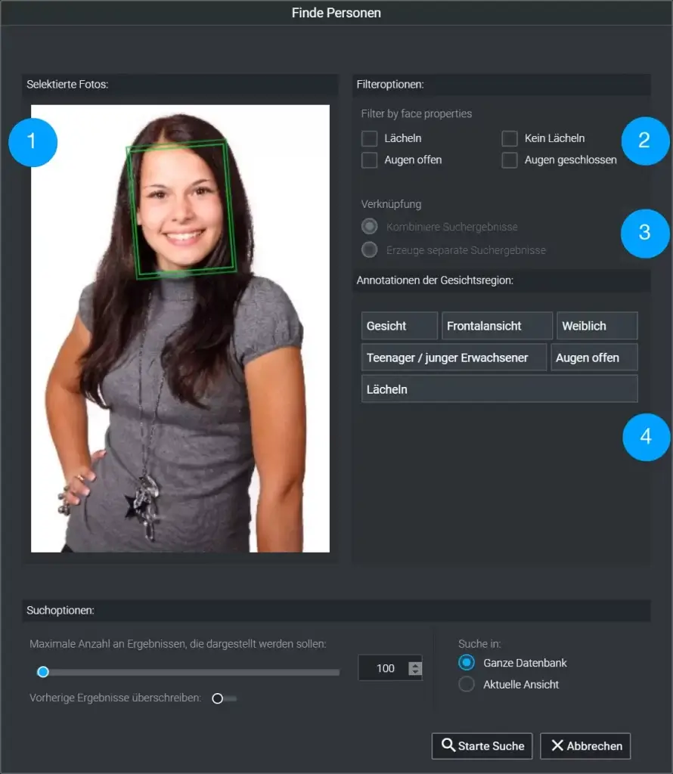Select Kombiniere Suchergebnisse radio option
The height and width of the screenshot is (774, 673).
point(369,227)
